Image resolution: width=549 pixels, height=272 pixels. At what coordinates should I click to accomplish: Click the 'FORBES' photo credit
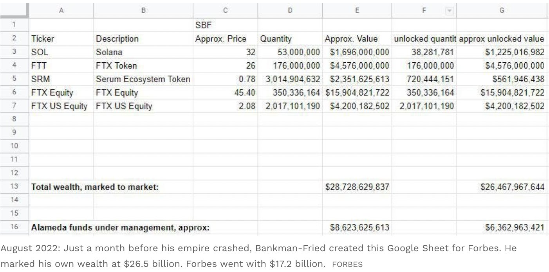[347, 264]
